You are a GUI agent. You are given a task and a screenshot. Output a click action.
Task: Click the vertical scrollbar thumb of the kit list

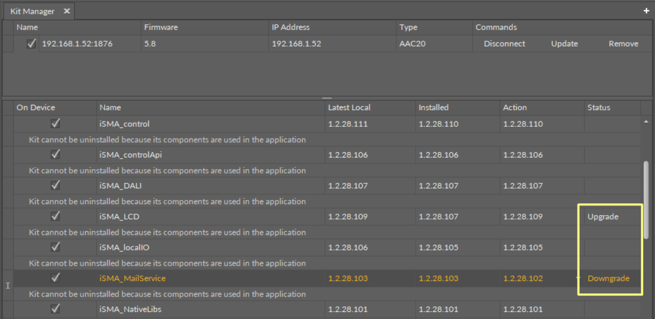646,200
